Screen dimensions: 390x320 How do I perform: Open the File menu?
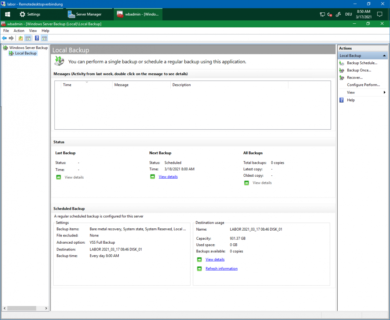[6, 31]
